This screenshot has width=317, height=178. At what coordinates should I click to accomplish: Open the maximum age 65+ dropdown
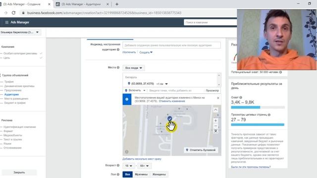point(144,166)
